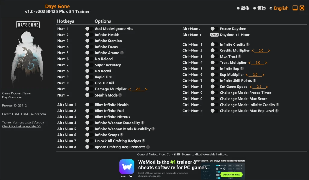Minimize the trainer with the orange minimize icon

(295, 8)
